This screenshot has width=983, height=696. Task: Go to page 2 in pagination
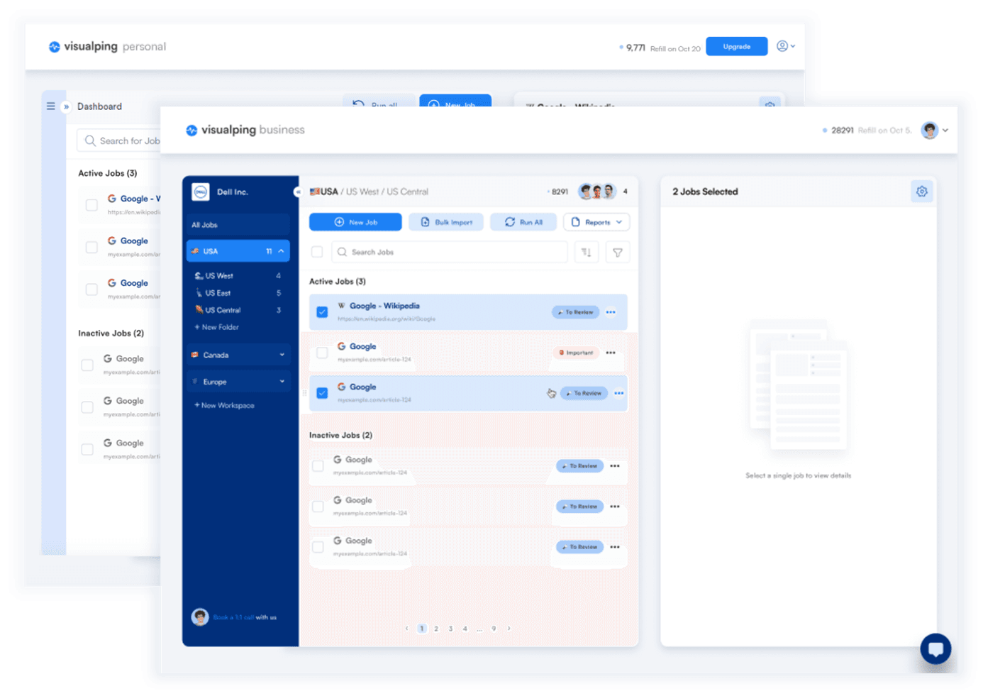click(436, 629)
